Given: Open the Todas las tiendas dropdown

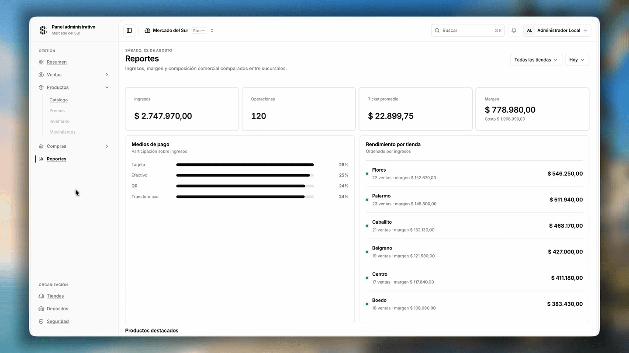Looking at the screenshot, I should point(536,60).
